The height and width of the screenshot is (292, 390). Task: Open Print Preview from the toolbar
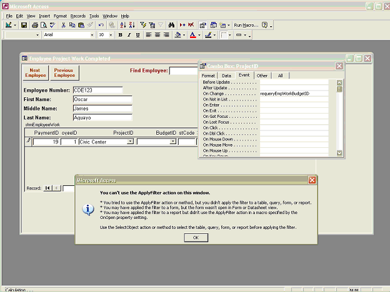point(44,25)
